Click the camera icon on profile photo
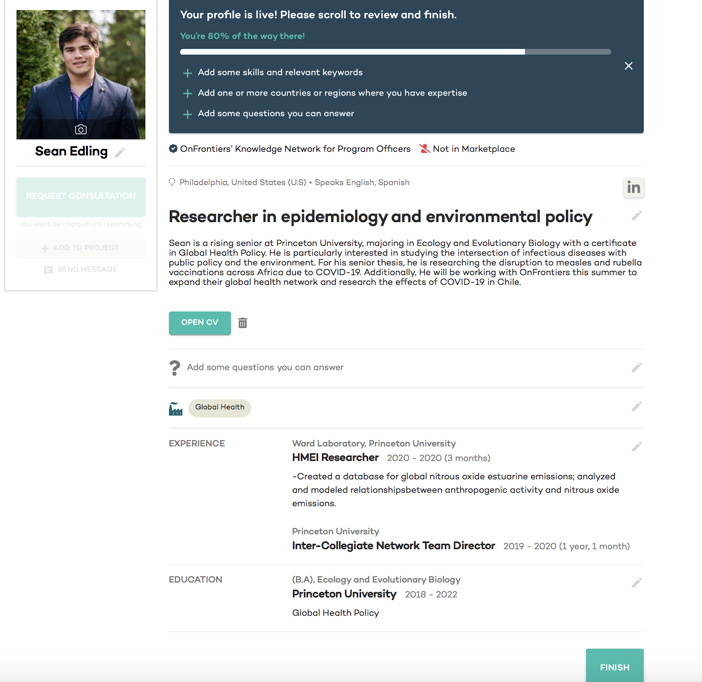The height and width of the screenshot is (682, 702). [x=81, y=129]
